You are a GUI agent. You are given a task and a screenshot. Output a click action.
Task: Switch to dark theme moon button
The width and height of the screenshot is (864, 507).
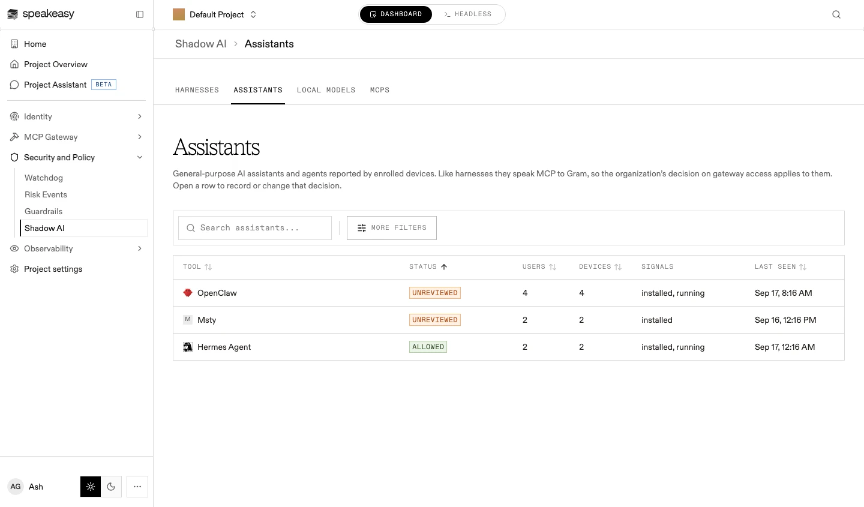coord(111,487)
